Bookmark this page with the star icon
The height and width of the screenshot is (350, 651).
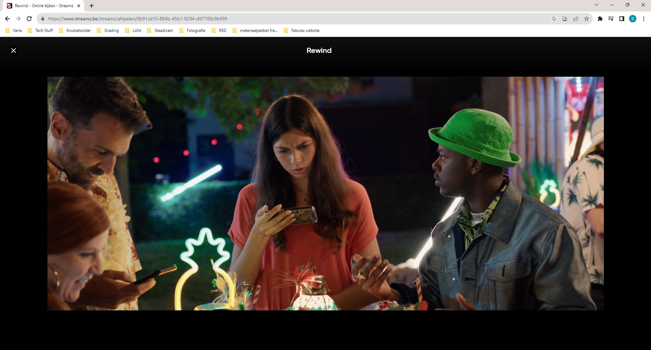coord(586,19)
